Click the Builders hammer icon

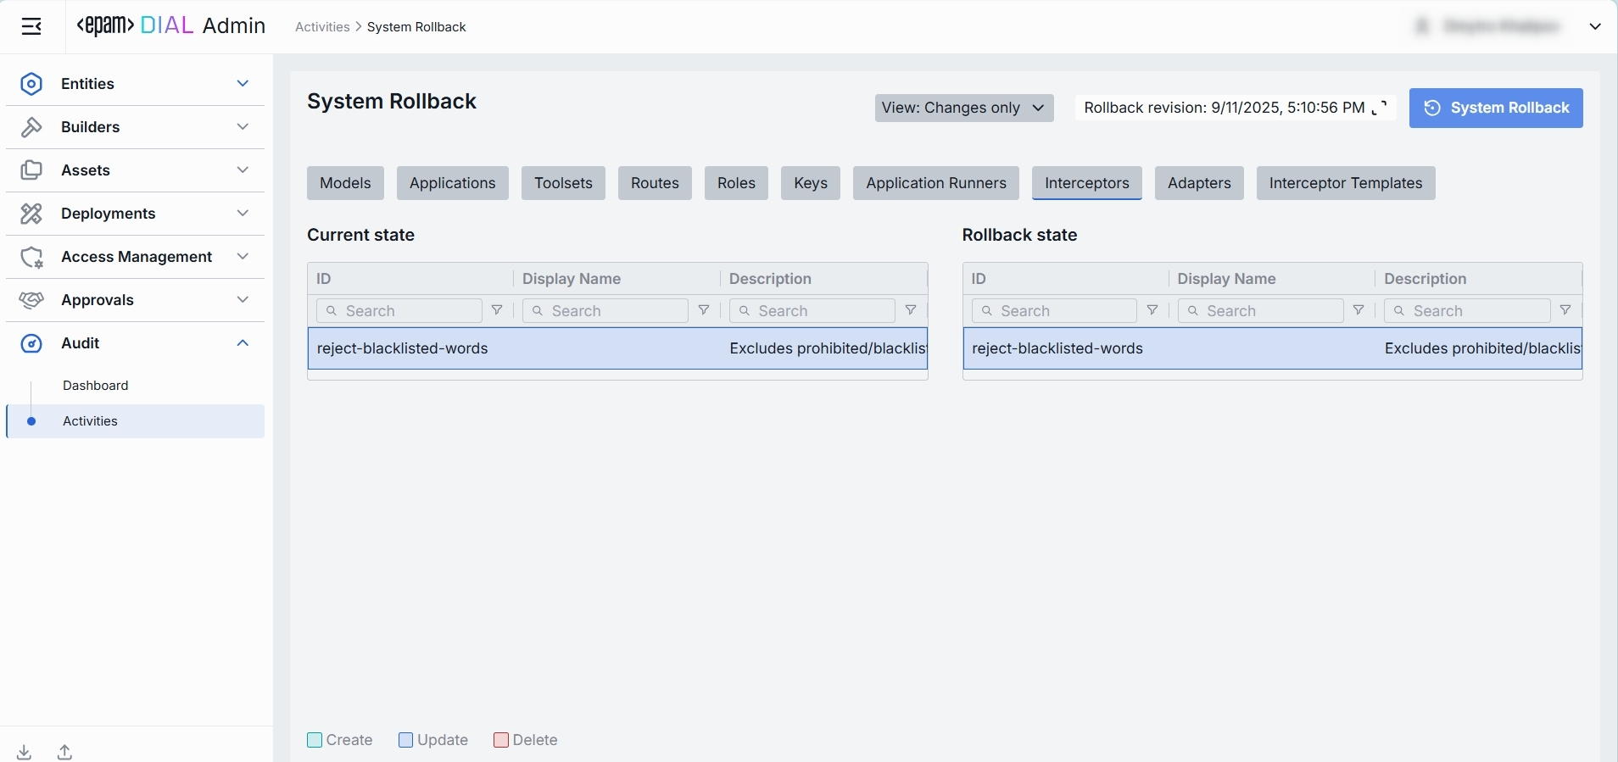click(x=31, y=127)
